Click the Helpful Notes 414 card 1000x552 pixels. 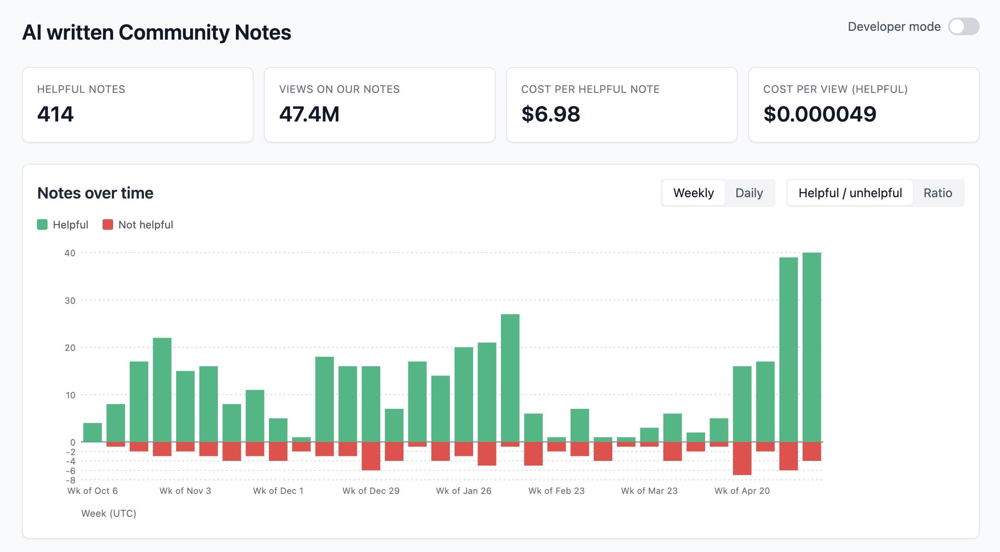[138, 105]
